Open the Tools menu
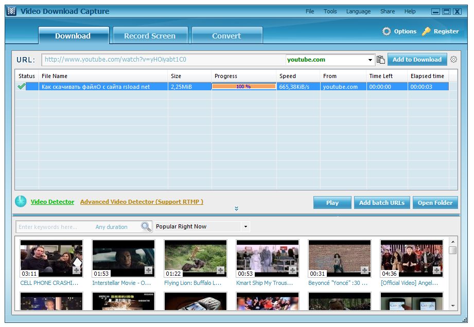This screenshot has height=327, width=474. 330,11
